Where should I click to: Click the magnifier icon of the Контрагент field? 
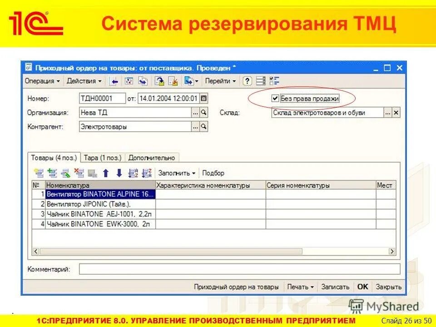(x=204, y=127)
